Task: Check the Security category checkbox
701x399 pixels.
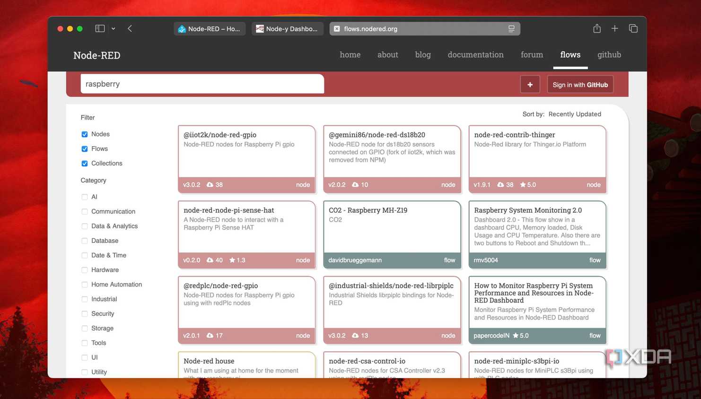Action: pos(85,314)
